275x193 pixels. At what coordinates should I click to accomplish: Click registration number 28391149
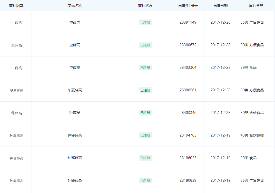click(x=188, y=22)
